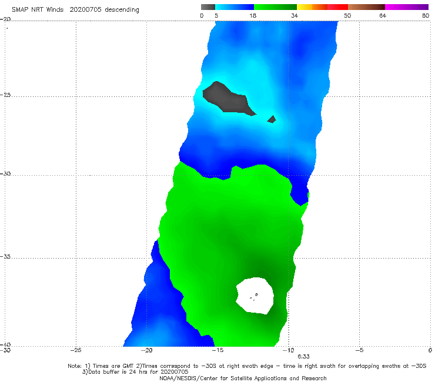Viewport: 435px width, 382px height.
Task: Click the color bar label '5'
Action: pyautogui.click(x=216, y=16)
